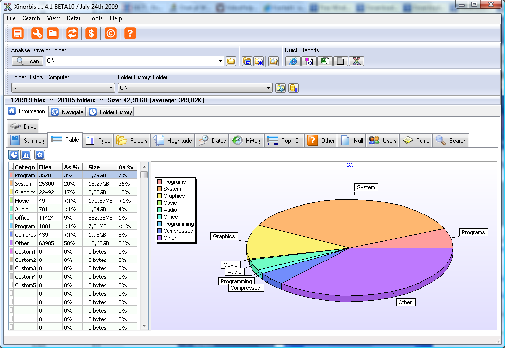Viewport: 505px width, 348px height.
Task: Open the Magnitude tab
Action: pos(173,141)
